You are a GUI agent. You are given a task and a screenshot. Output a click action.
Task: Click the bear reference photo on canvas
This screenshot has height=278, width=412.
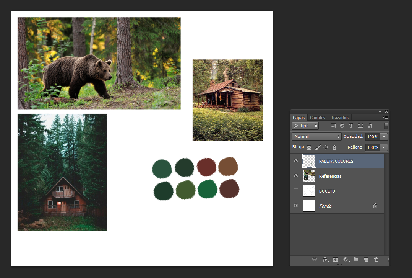click(x=99, y=63)
